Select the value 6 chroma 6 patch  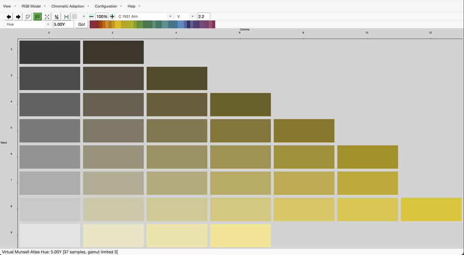point(240,157)
